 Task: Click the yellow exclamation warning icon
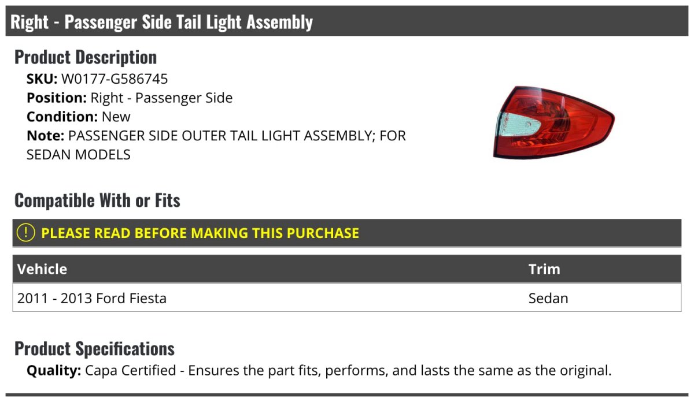coord(25,233)
